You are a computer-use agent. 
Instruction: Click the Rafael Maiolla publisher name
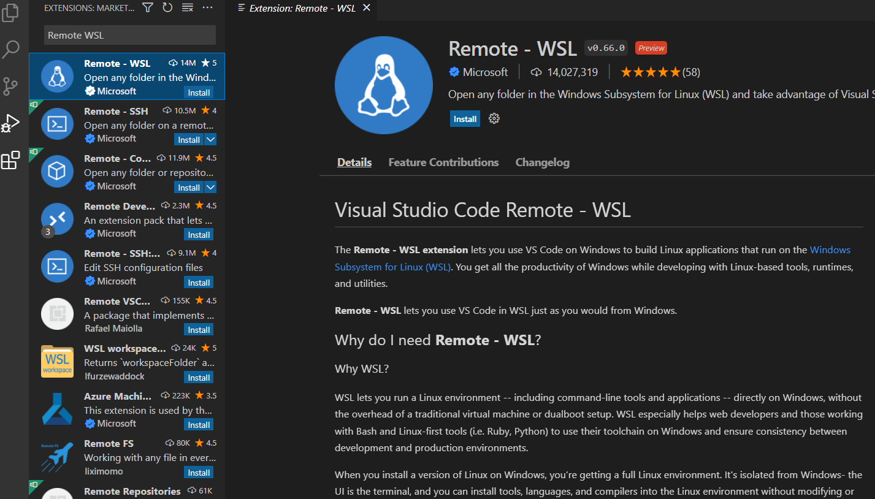pyautogui.click(x=113, y=329)
